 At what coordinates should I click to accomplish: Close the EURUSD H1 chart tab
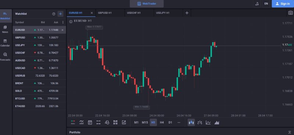point(92,13)
